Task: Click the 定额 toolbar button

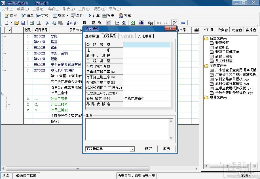Action: pyautogui.click(x=42, y=16)
